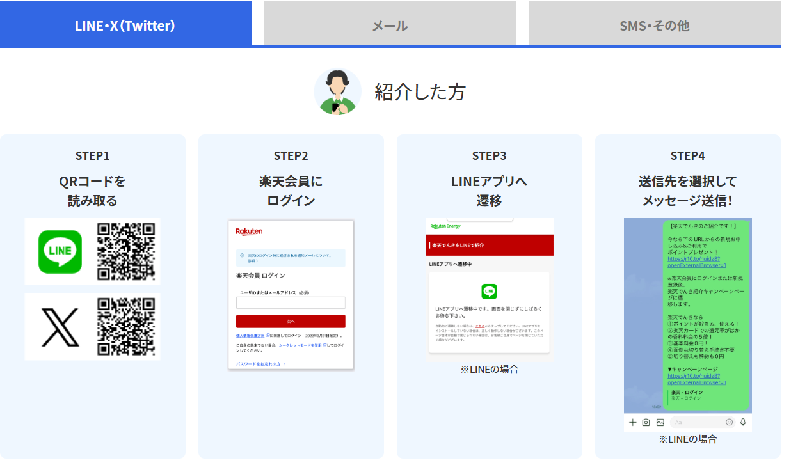
Task: Click the STEP2 heading text
Action: [291, 155]
